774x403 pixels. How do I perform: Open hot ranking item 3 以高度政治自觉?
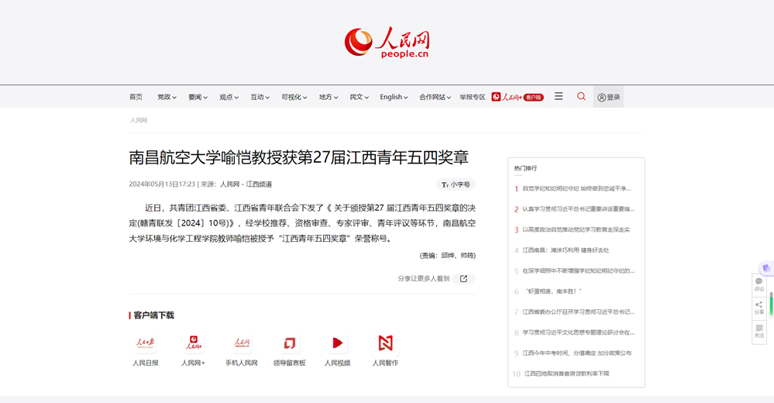[576, 229]
